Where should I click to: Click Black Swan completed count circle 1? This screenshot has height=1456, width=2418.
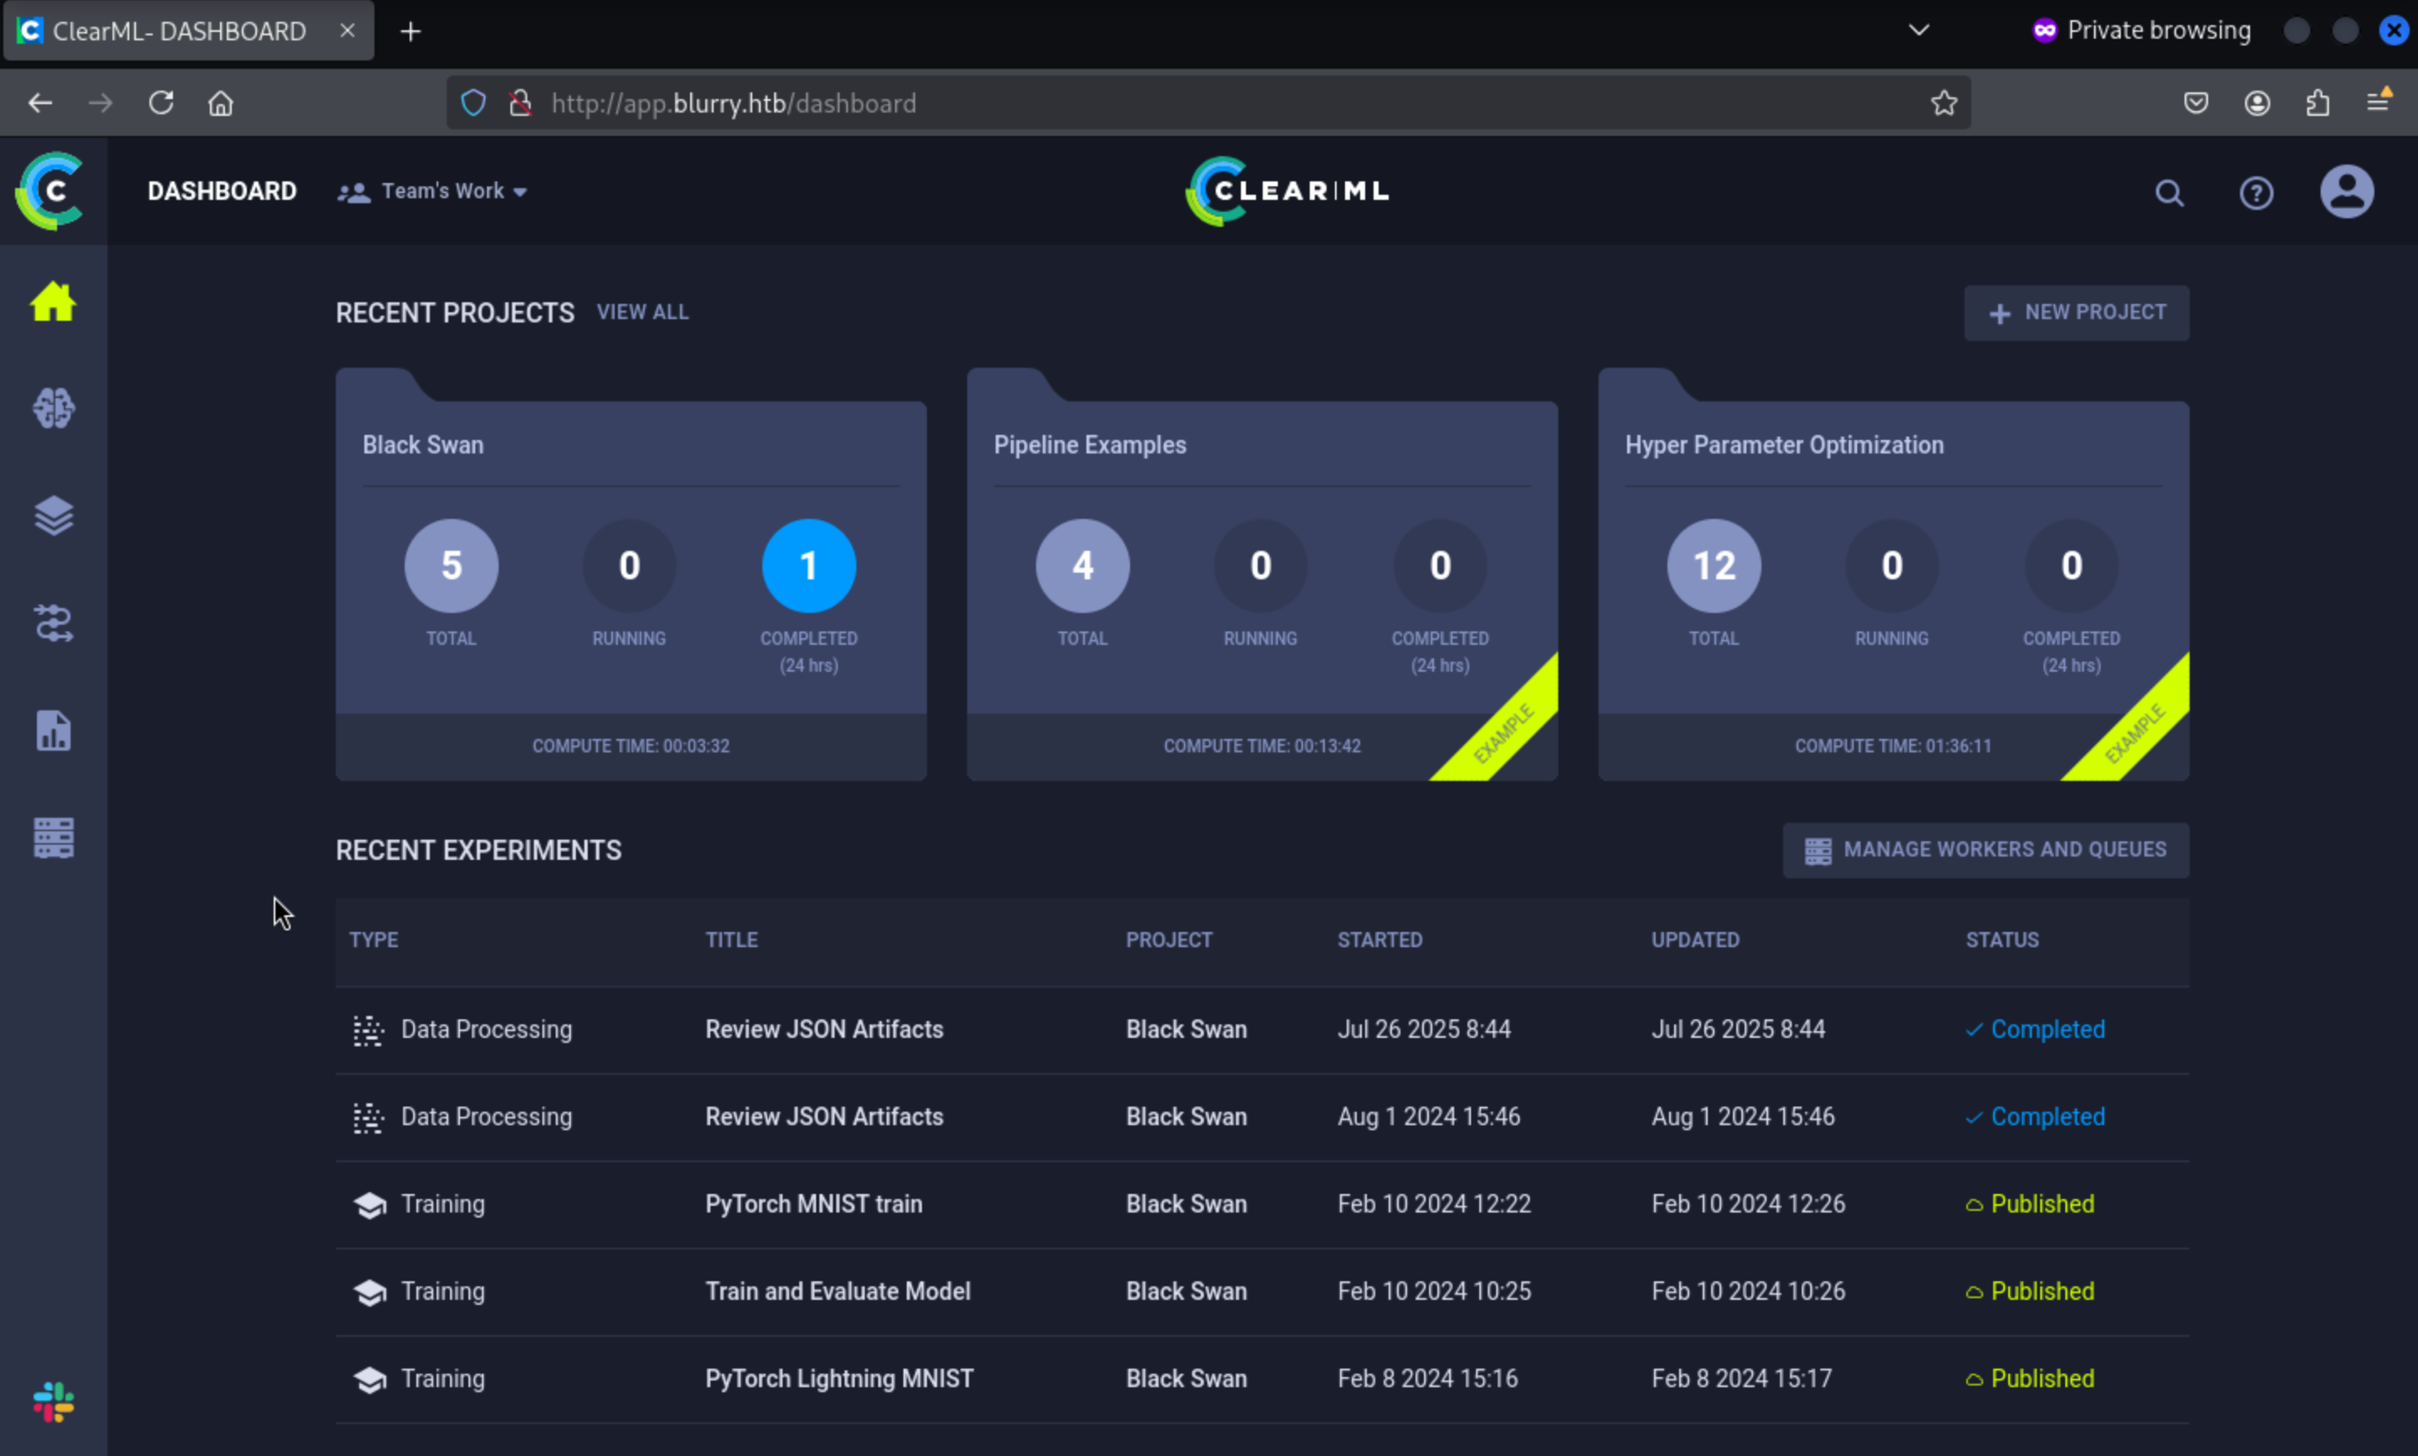tap(809, 566)
